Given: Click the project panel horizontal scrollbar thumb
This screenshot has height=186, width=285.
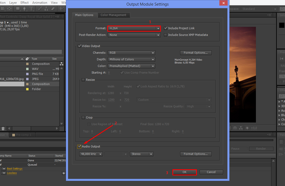Looking at the screenshot, I should (21, 128).
